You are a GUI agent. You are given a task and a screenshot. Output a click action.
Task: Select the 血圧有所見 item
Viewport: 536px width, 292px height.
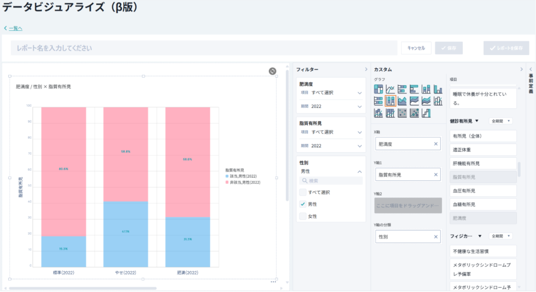[x=483, y=191]
